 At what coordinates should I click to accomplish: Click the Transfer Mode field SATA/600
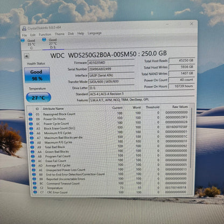(x=111, y=82)
